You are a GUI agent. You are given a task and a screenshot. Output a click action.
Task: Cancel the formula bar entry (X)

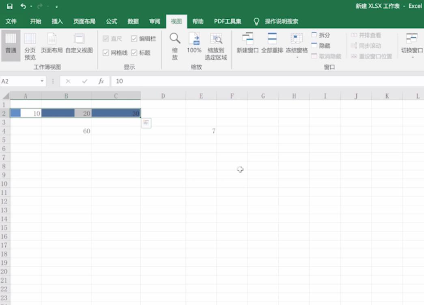coord(68,81)
